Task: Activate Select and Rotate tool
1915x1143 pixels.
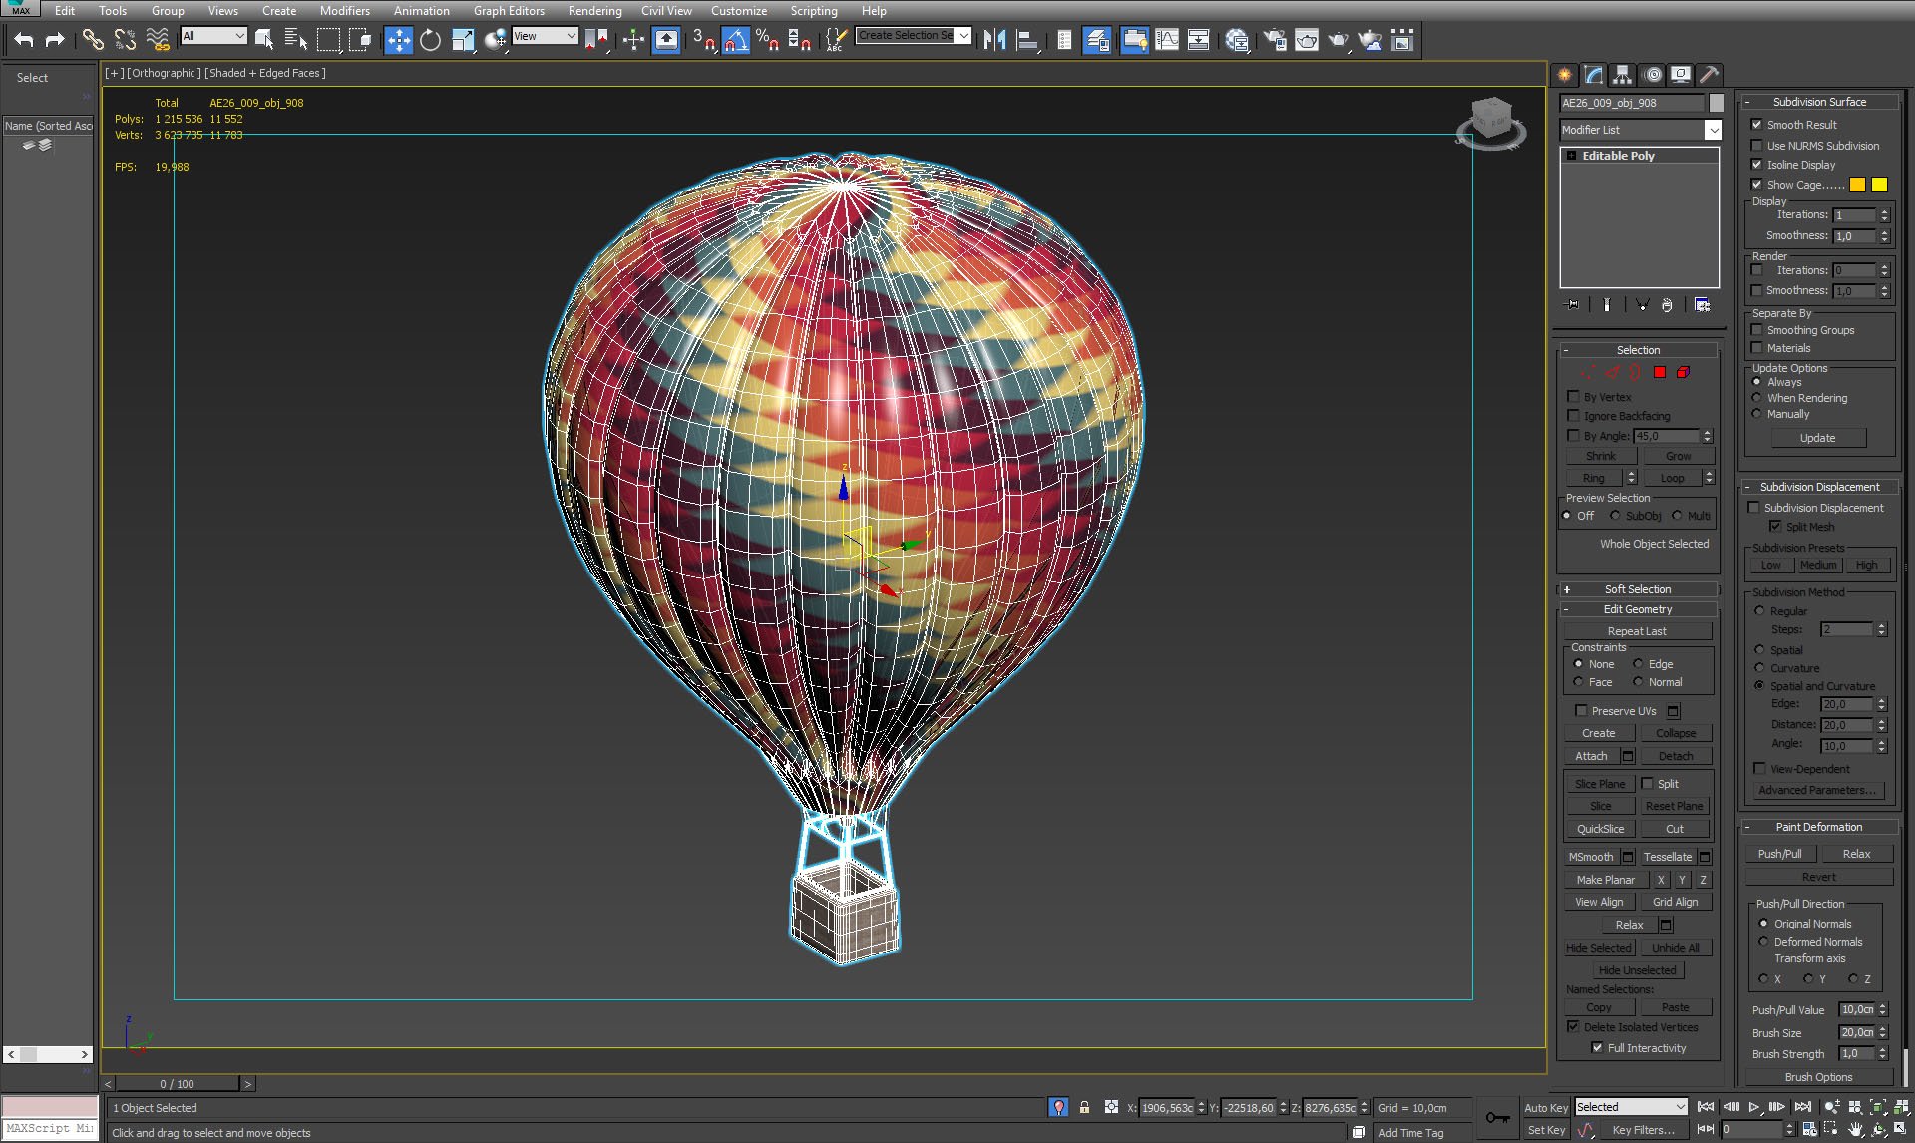Action: (430, 40)
